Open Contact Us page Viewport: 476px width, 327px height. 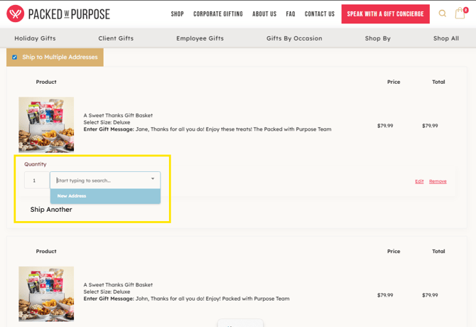point(320,14)
